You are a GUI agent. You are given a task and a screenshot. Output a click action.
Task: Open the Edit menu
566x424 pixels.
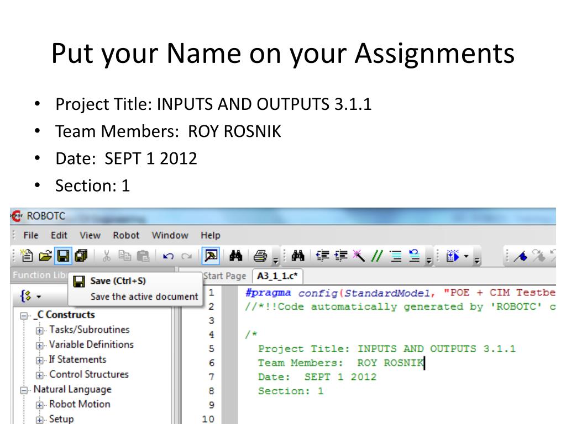(59, 235)
